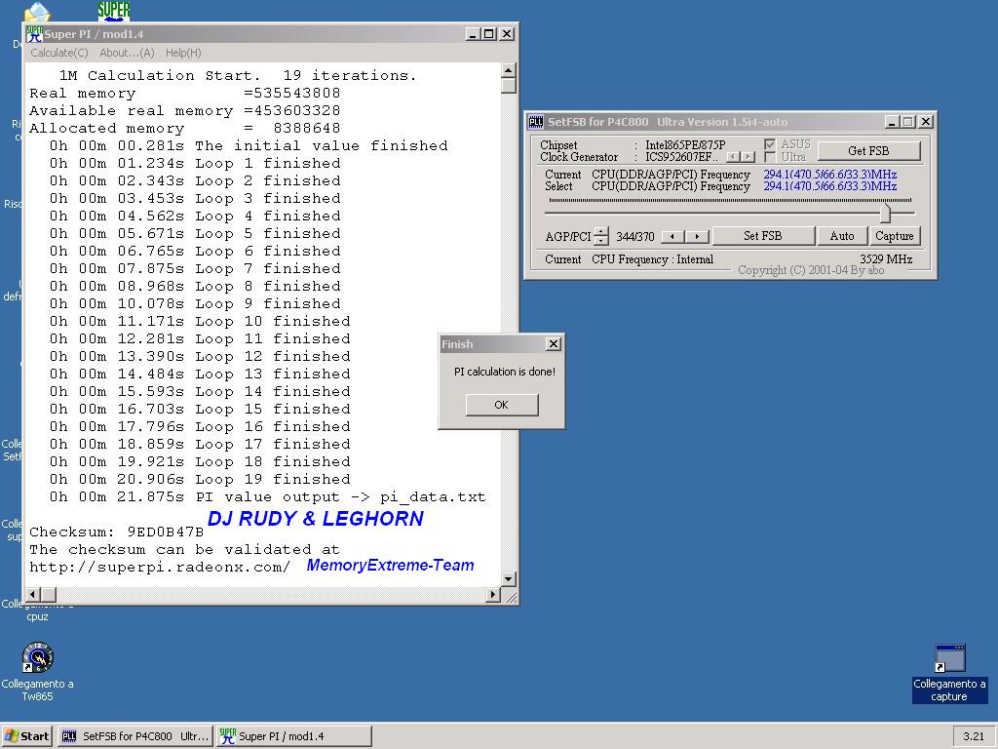Open the Collegamento a Tw865 desktop shortcut
The height and width of the screenshot is (749, 998).
coord(38,672)
